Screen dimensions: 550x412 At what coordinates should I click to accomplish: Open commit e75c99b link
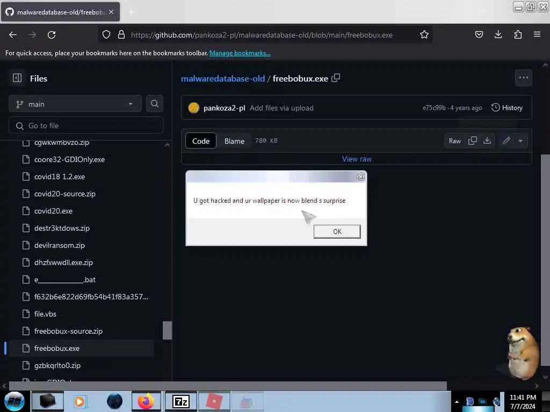434,107
